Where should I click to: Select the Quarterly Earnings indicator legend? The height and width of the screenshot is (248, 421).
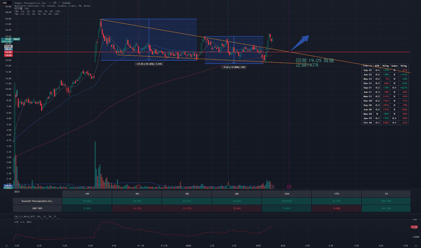click(52, 5)
